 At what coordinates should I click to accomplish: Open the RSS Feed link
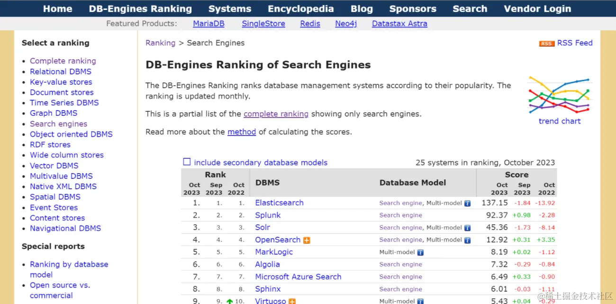tap(575, 43)
